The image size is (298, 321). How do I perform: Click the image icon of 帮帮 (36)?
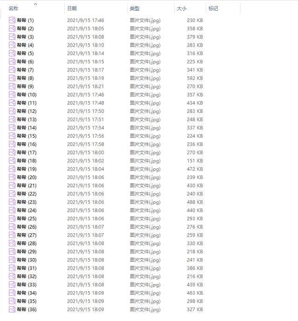12,309
